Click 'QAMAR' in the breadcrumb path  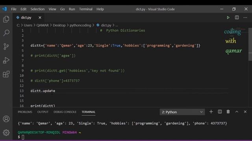[43, 25]
